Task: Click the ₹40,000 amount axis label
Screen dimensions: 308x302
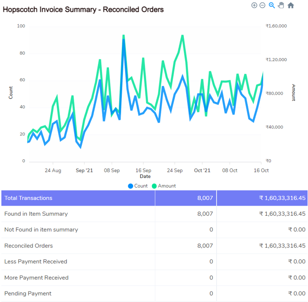Action: [274, 127]
